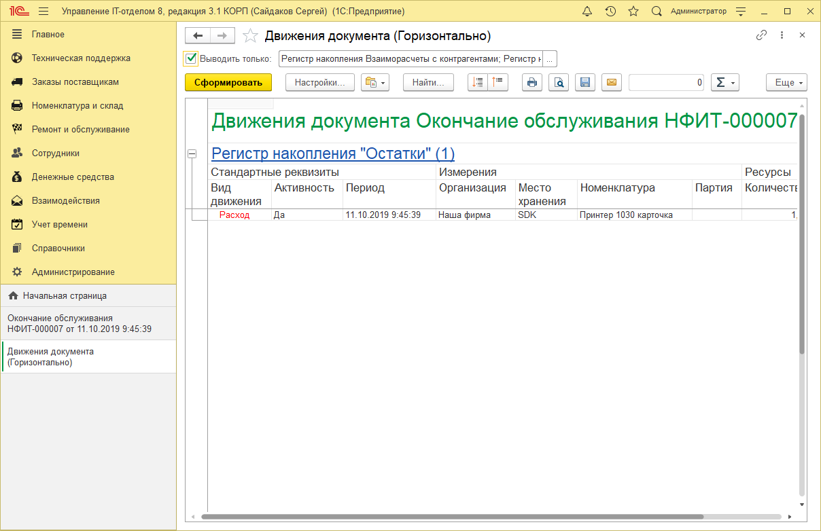Open notifications via the bell icon
This screenshot has height=531, width=821.
tap(588, 11)
